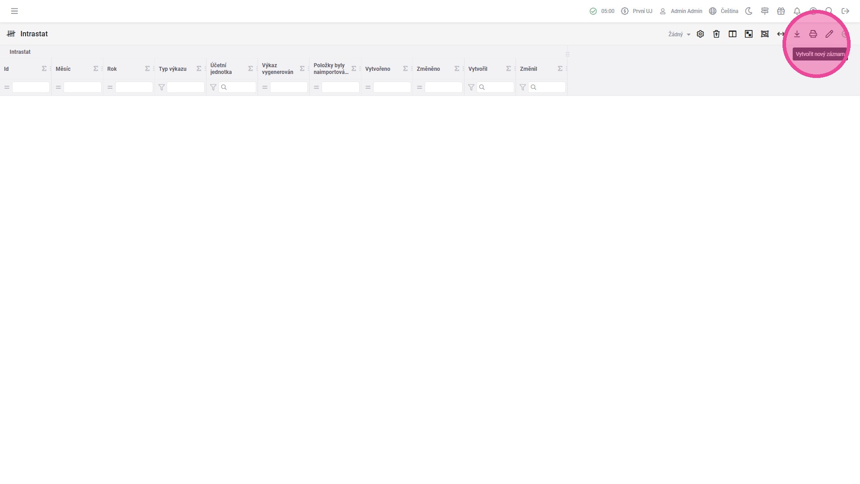Toggle dark mode moon icon
Viewport: 860px width, 484px height.
tap(748, 11)
